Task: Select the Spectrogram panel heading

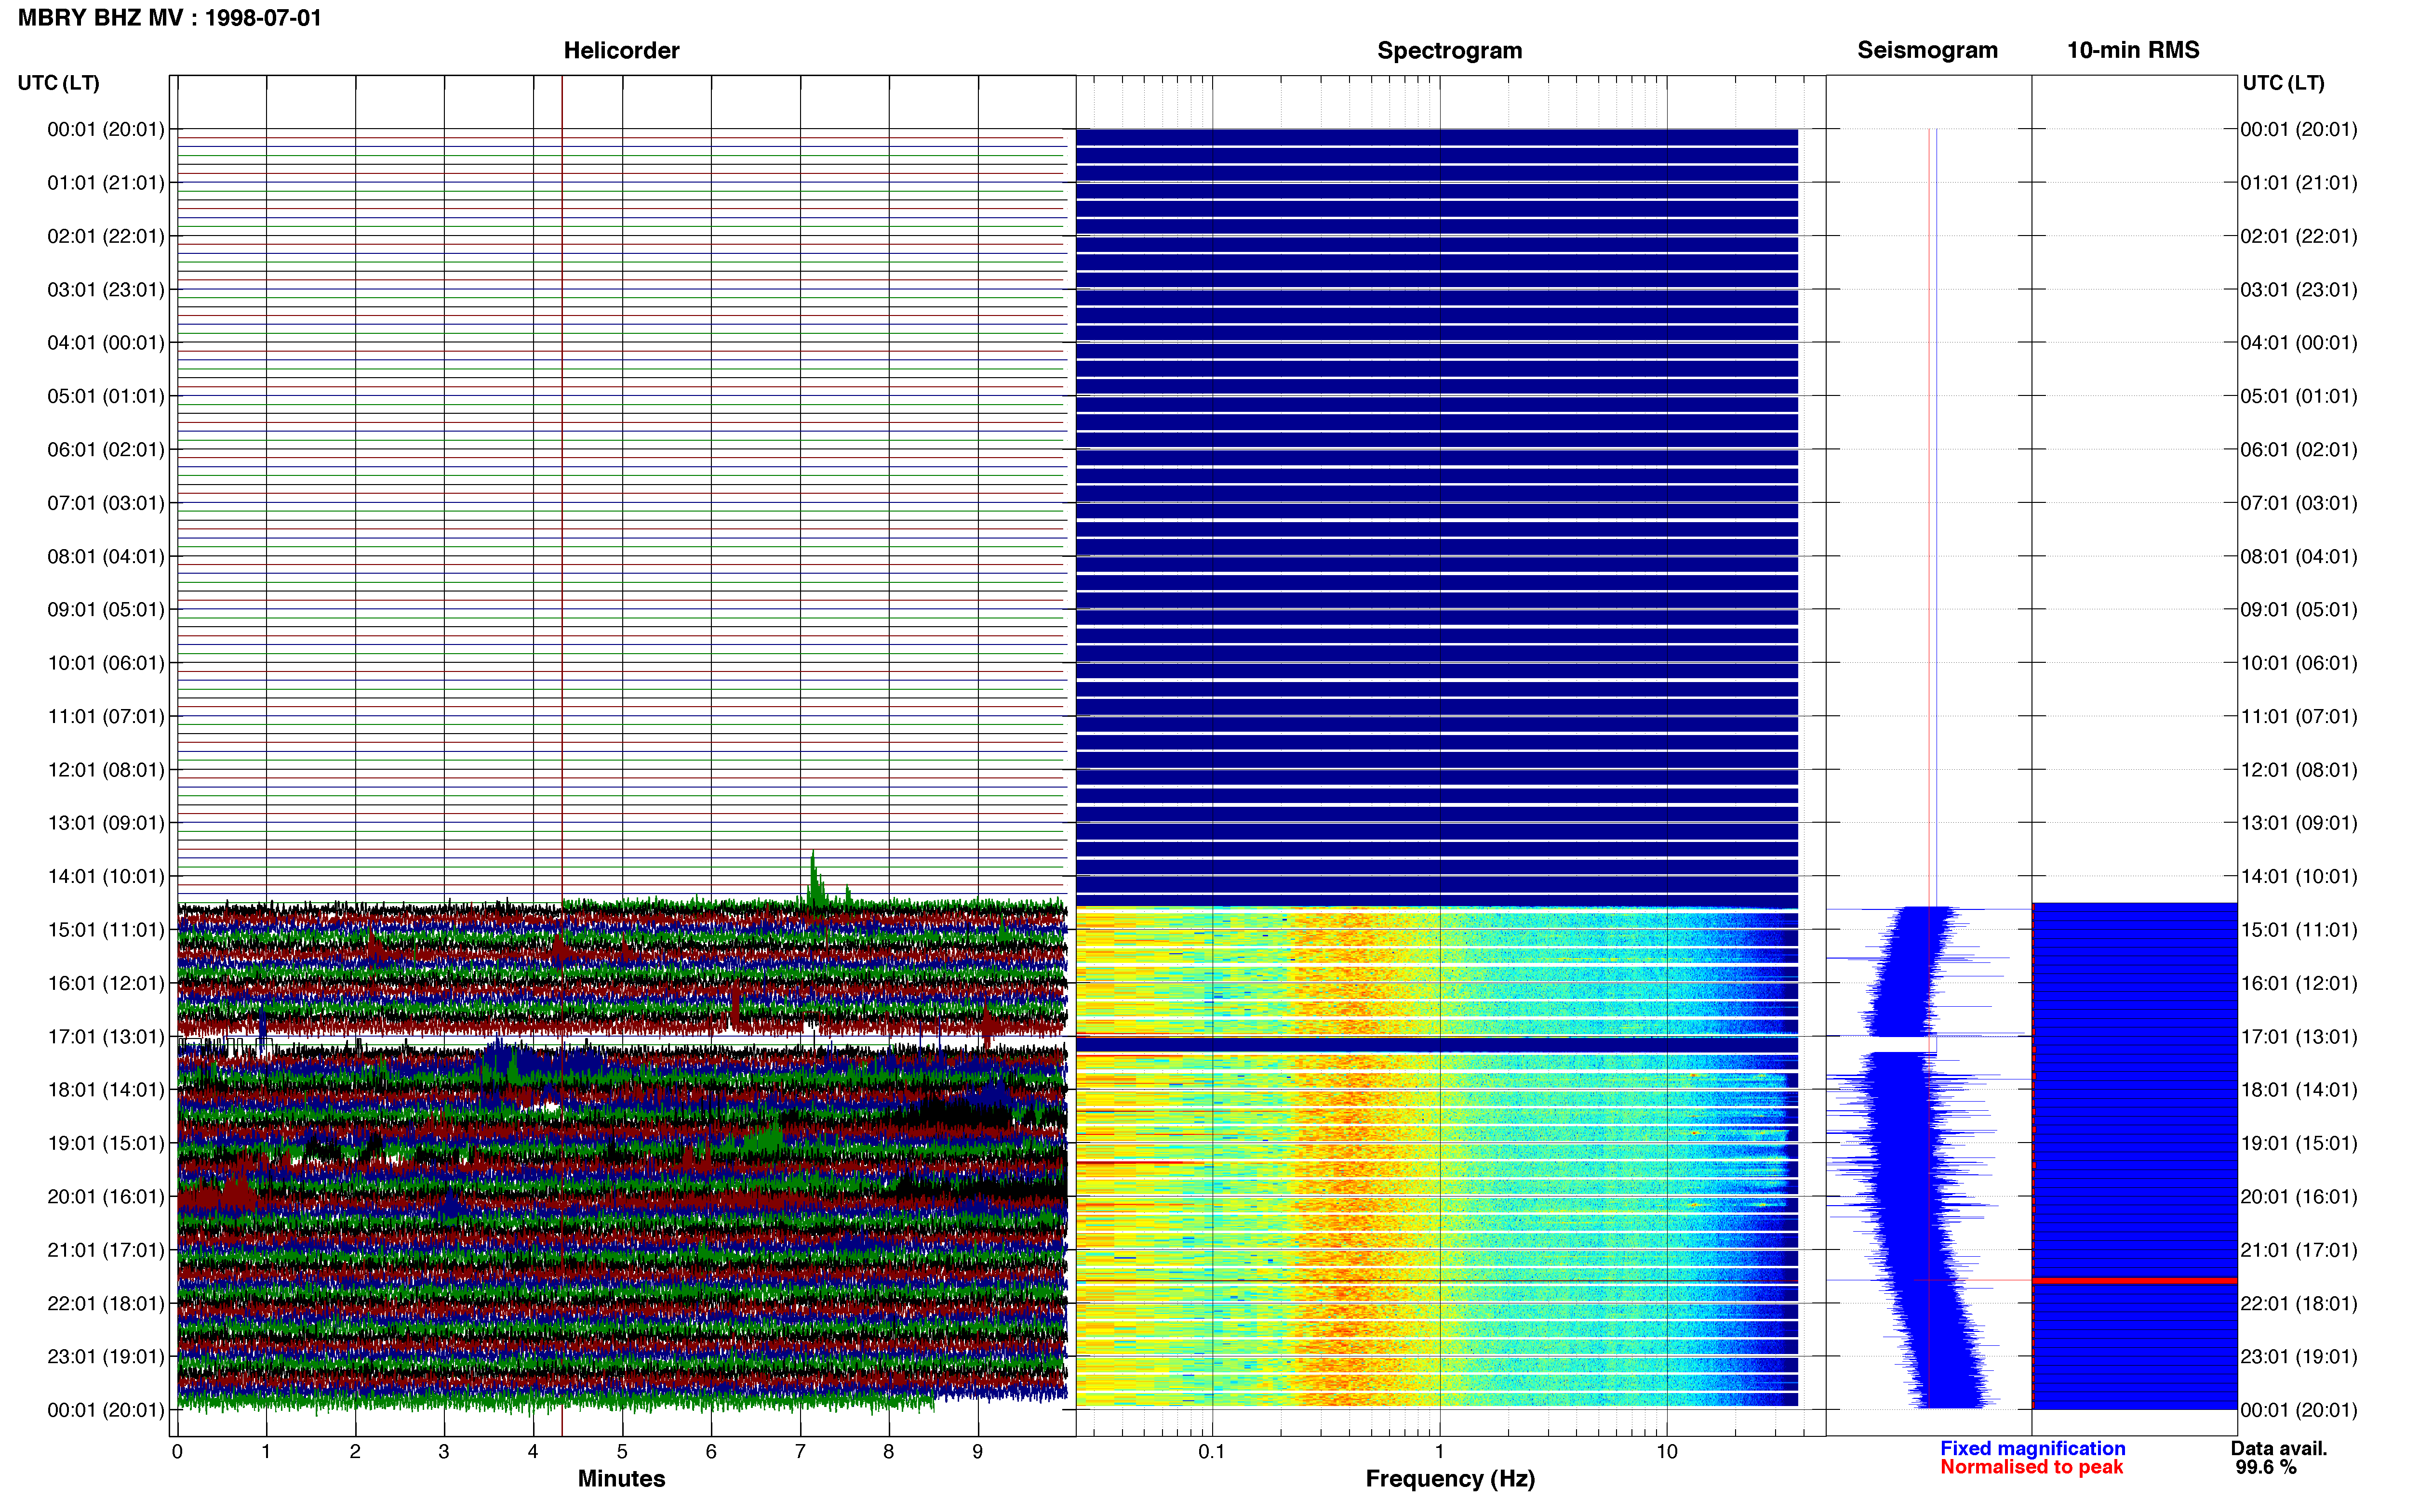Action: [1450, 50]
